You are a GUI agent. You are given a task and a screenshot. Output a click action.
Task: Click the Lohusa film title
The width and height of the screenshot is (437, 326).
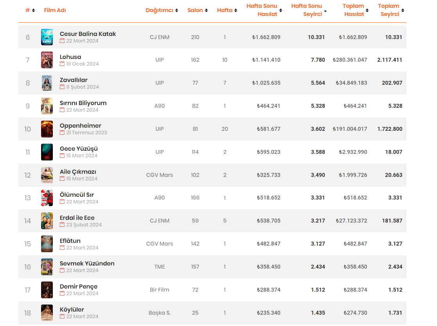[x=70, y=57]
